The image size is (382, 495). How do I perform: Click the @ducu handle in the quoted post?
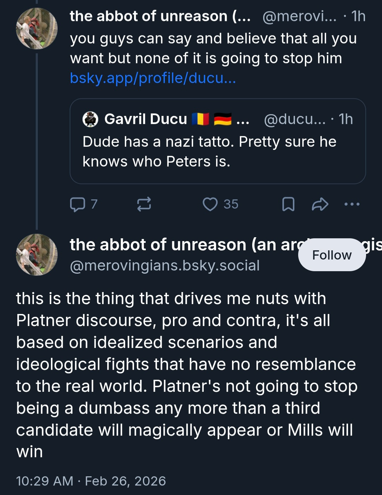(295, 119)
